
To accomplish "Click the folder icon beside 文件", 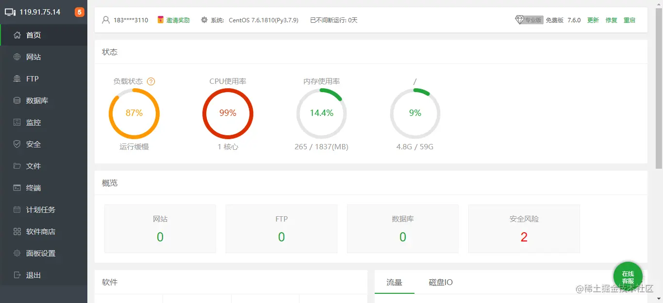I will point(17,166).
